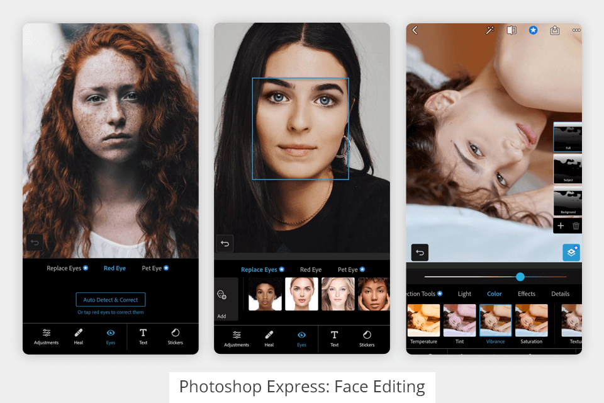The height and width of the screenshot is (403, 604).
Task: Select the Full mask thumbnail
Action: coord(568,137)
